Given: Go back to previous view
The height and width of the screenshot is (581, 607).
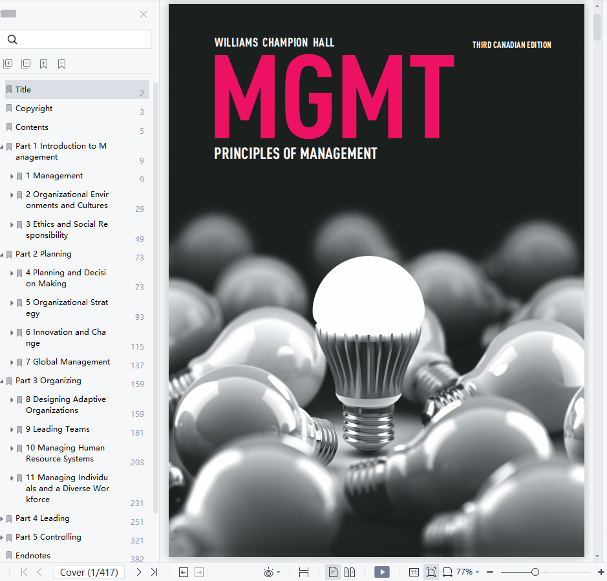Looking at the screenshot, I should [184, 572].
